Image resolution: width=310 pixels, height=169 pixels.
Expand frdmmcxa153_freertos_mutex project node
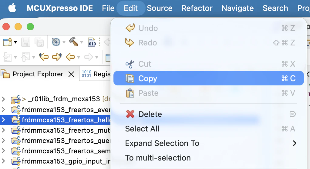click(x=3, y=130)
